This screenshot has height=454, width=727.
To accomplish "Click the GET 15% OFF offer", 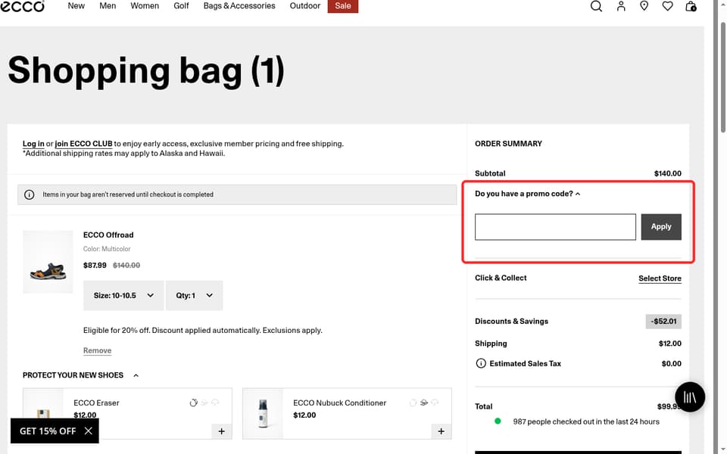I will pos(48,431).
